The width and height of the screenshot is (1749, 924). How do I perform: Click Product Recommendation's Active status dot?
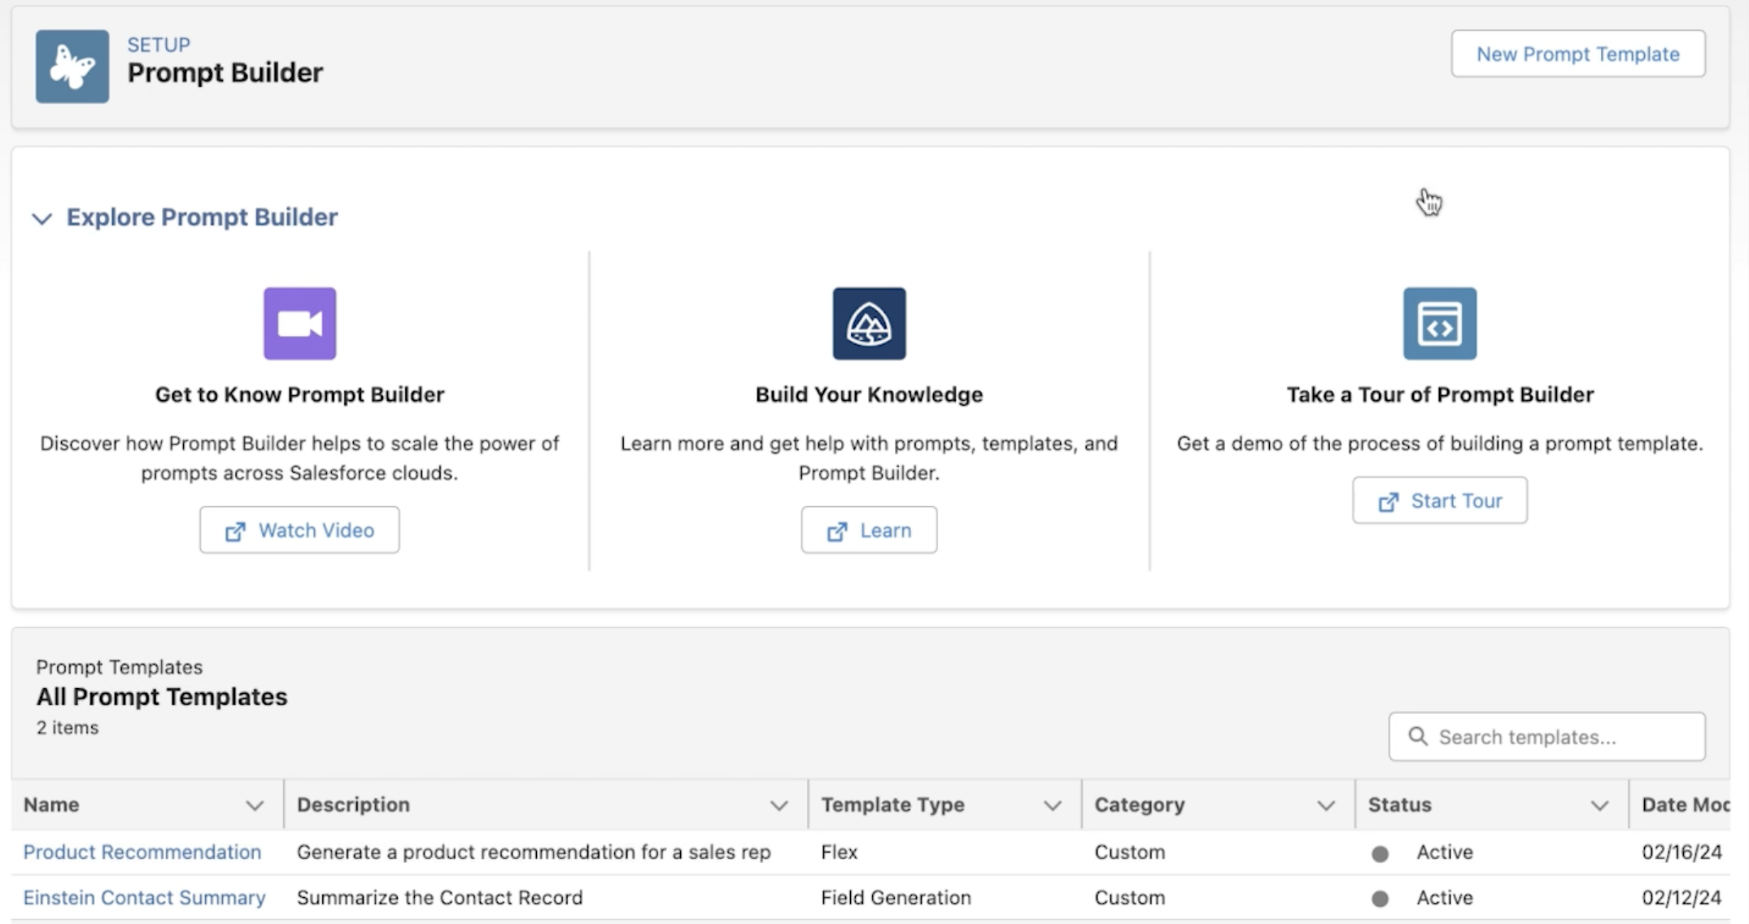point(1380,853)
